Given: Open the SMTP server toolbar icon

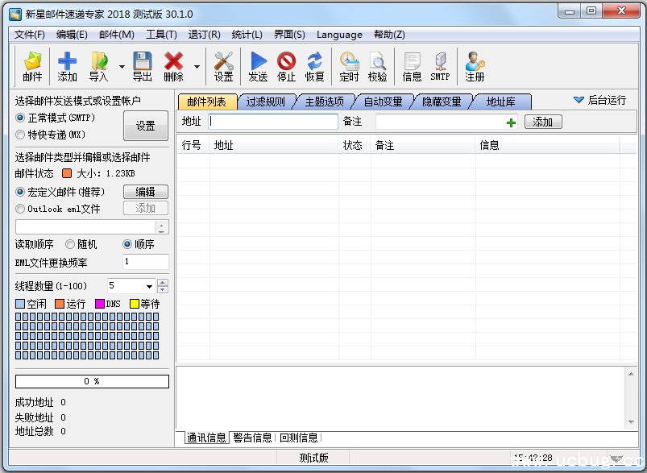Looking at the screenshot, I should coord(440,66).
